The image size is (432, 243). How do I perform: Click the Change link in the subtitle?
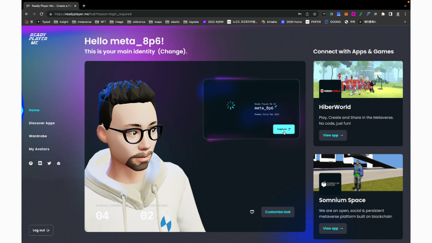(172, 51)
